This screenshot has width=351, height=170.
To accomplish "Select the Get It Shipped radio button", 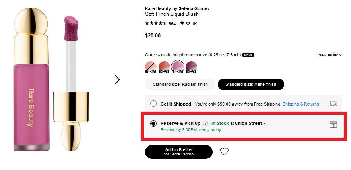I will 153,104.
